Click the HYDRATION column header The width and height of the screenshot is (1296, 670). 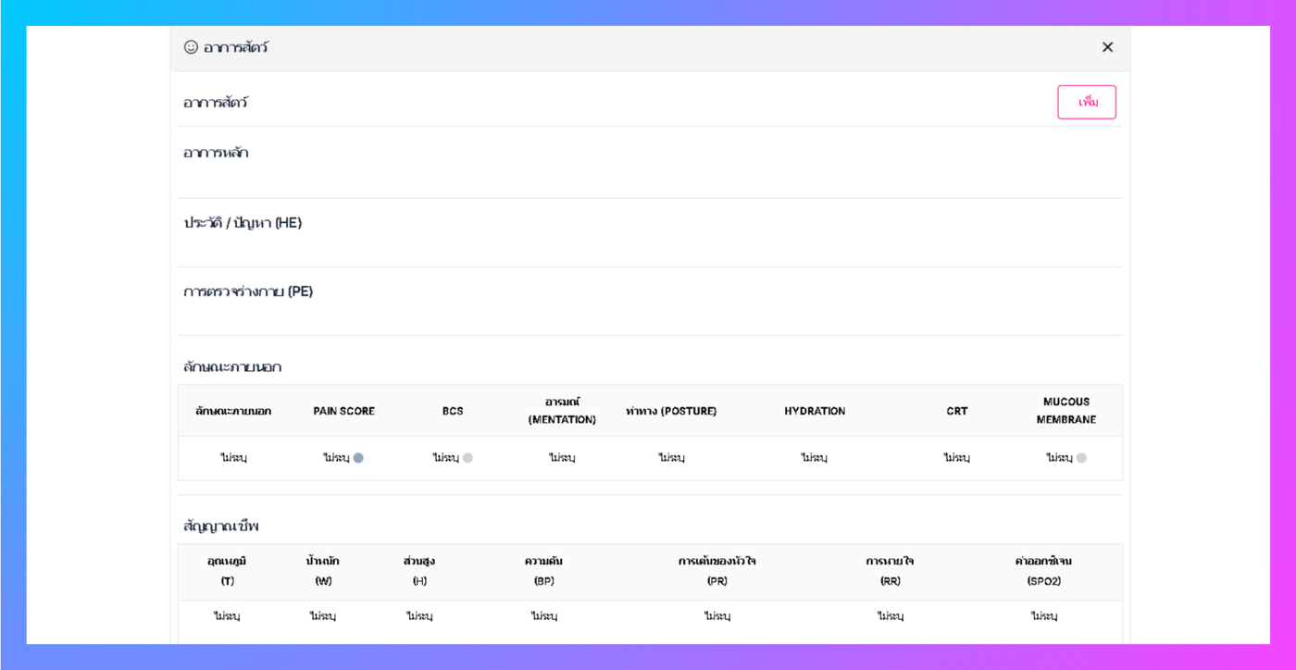tap(815, 411)
